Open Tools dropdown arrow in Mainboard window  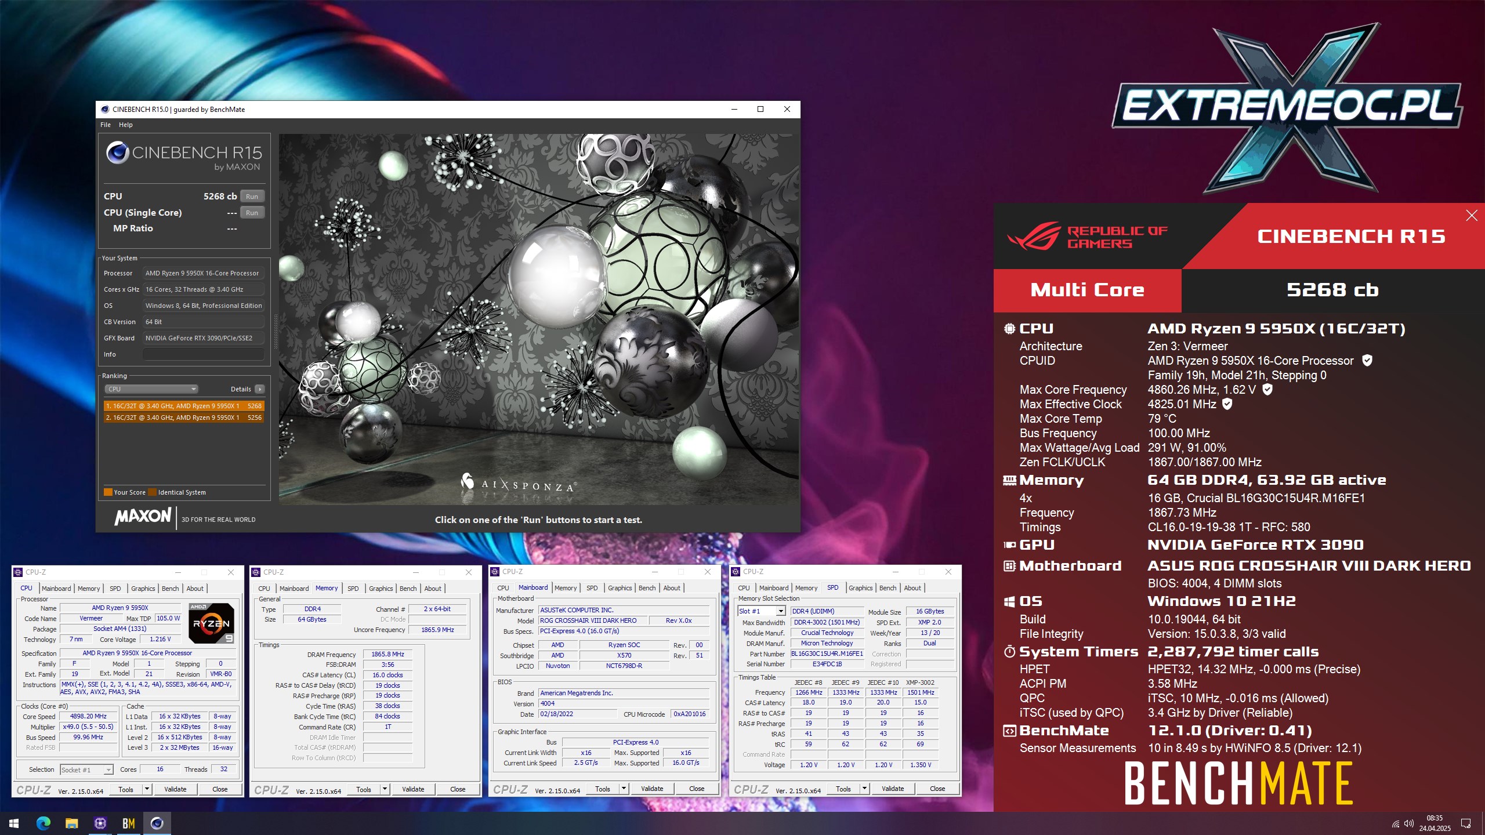point(624,789)
